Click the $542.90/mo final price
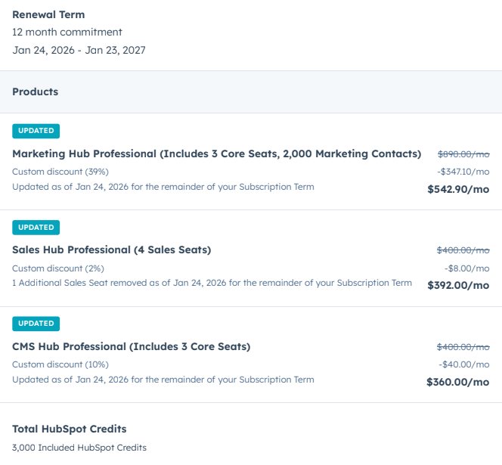This screenshot has height=465, width=502. 458,189
